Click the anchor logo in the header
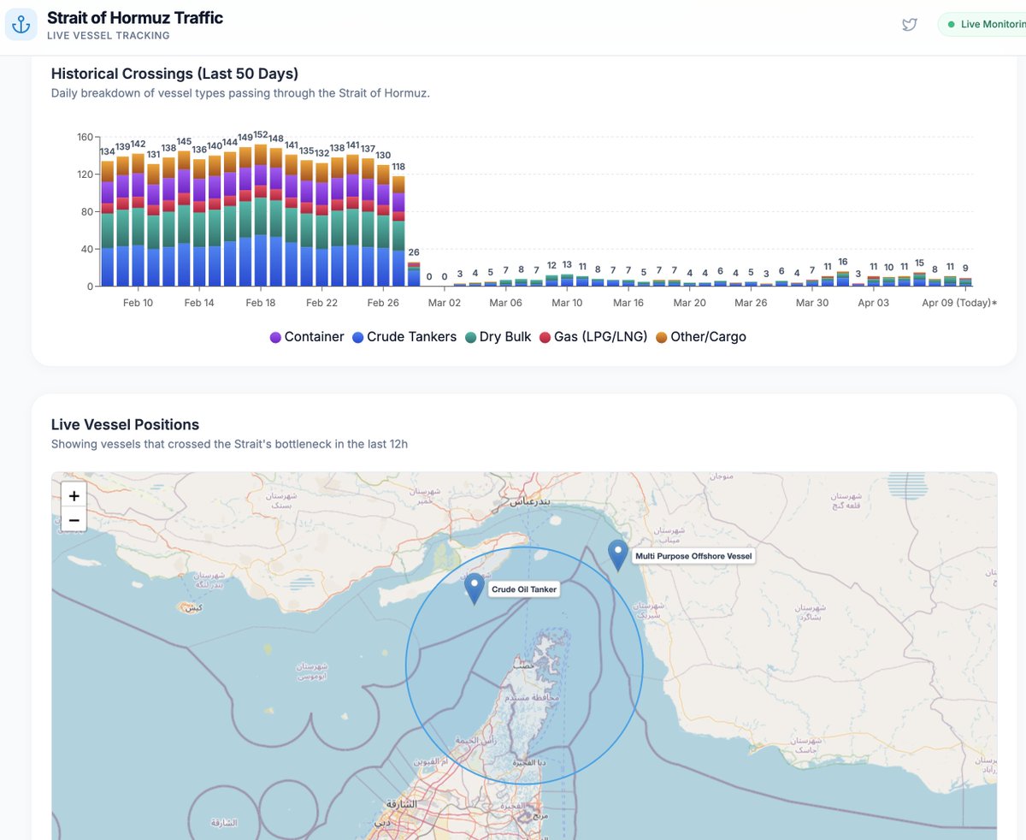1026x840 pixels. [21, 23]
